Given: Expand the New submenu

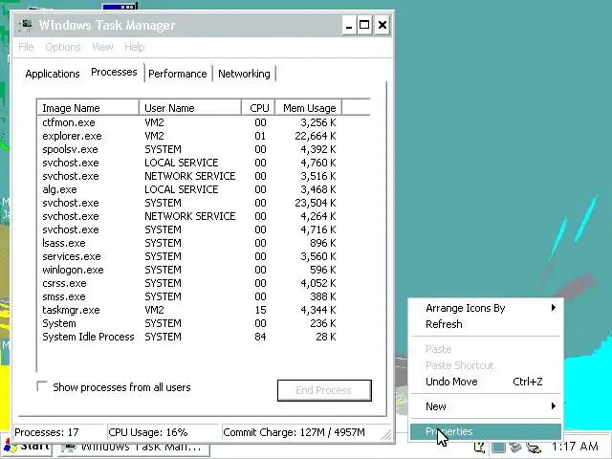Looking at the screenshot, I should pyautogui.click(x=486, y=406).
